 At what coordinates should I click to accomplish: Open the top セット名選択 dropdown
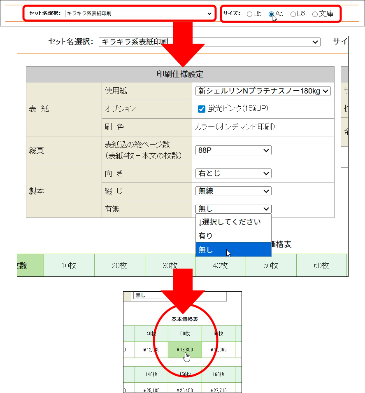click(x=139, y=14)
